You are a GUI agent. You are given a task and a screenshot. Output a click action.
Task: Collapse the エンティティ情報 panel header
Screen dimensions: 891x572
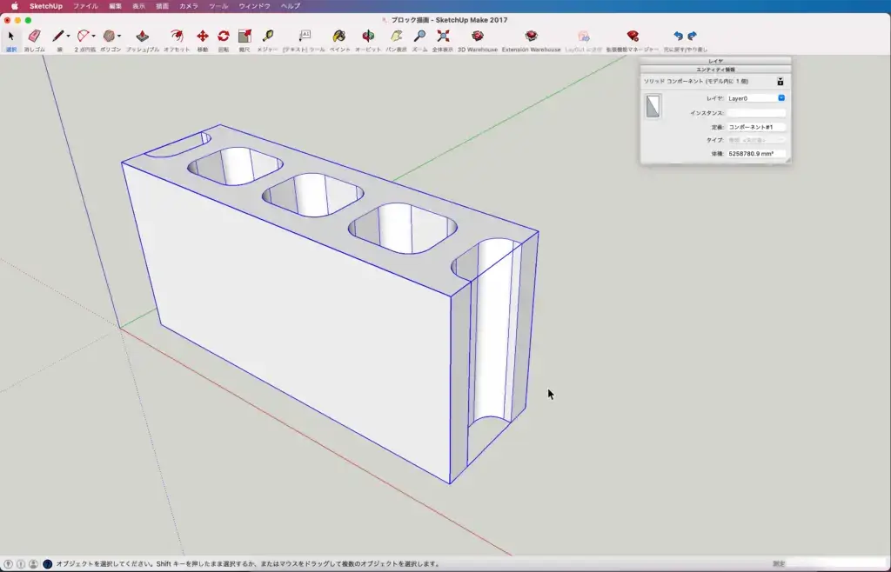pos(715,70)
